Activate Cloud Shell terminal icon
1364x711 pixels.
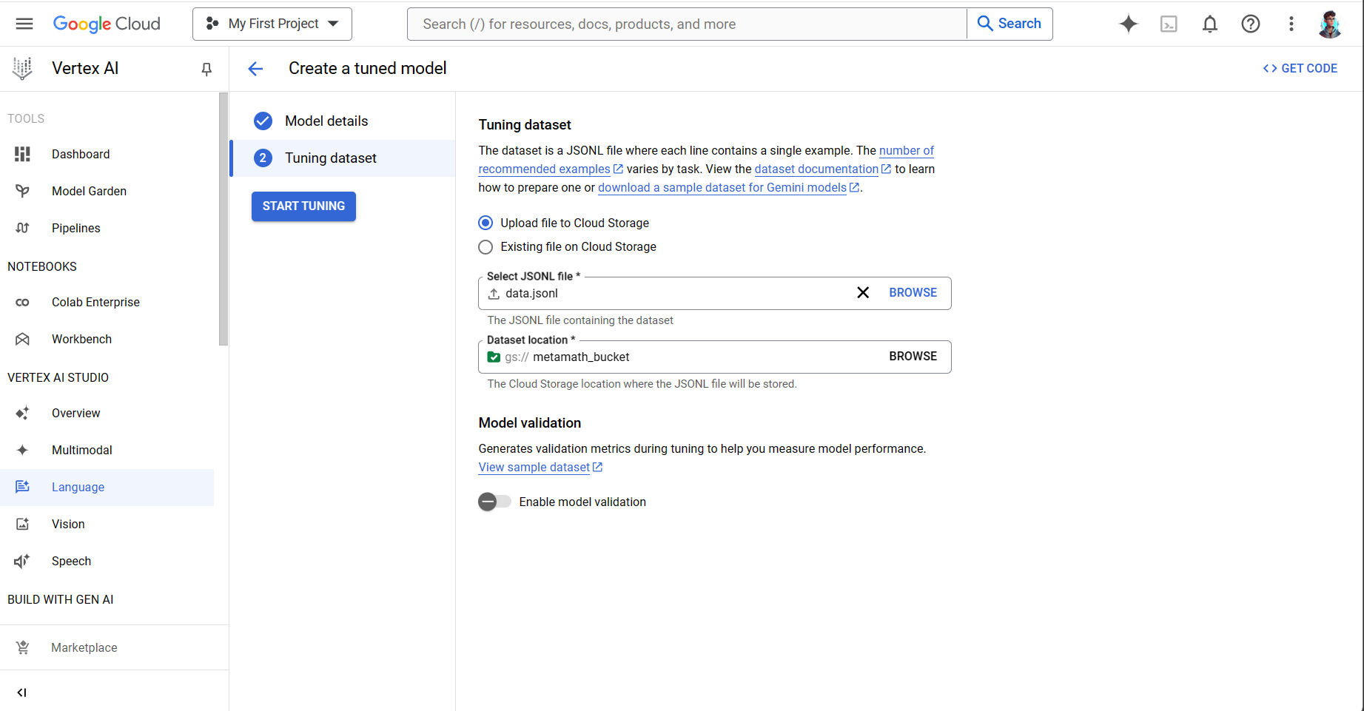point(1169,24)
